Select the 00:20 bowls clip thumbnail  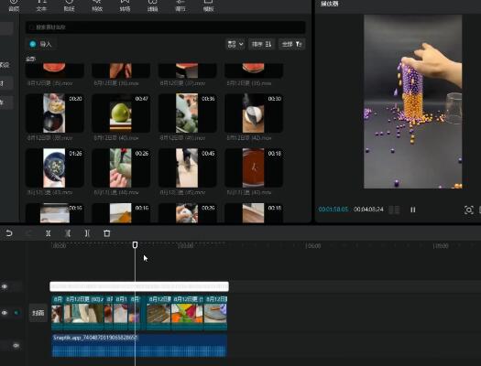[54, 113]
